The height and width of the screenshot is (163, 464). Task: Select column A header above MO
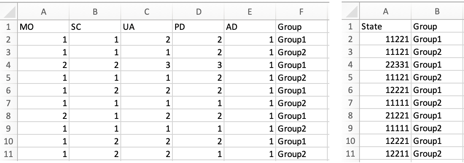tap(43, 12)
